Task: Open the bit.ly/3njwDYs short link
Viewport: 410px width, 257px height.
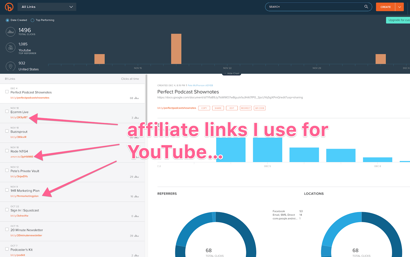Action: 19,176
